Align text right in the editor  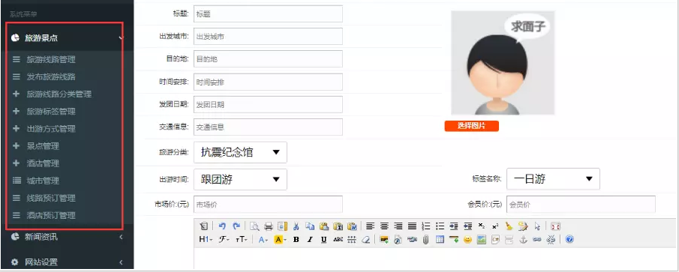398,226
